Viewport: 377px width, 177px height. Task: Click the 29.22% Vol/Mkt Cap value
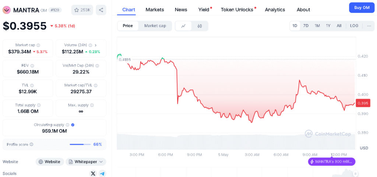click(x=81, y=72)
